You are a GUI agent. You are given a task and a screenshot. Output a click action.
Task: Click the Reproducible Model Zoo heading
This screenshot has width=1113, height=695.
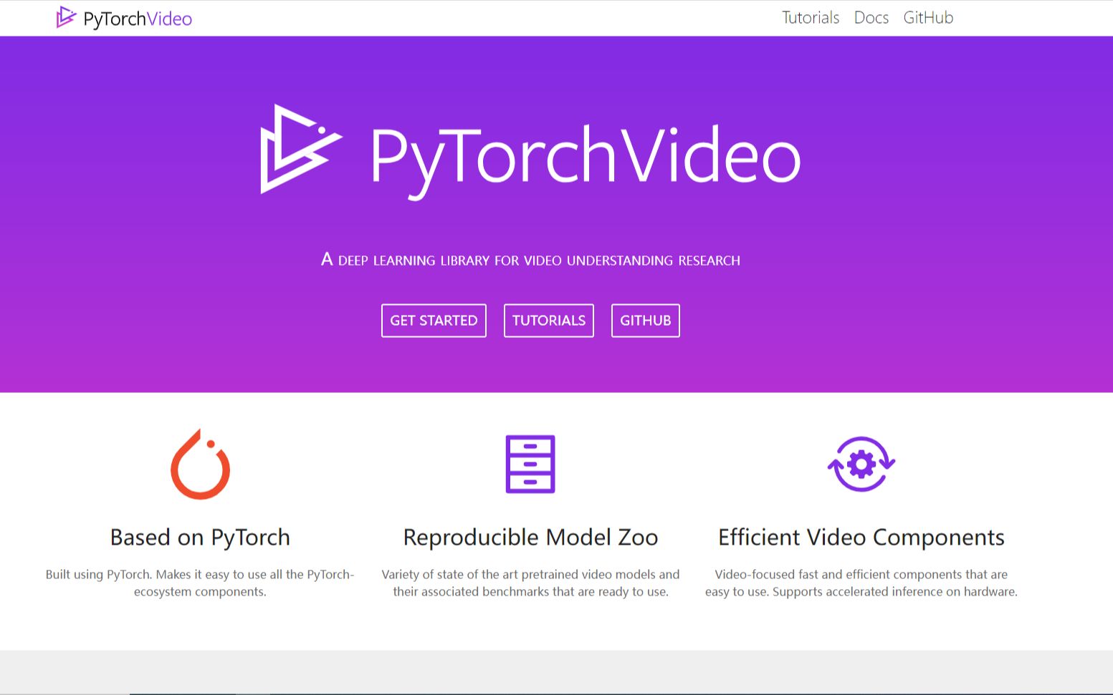(530, 537)
